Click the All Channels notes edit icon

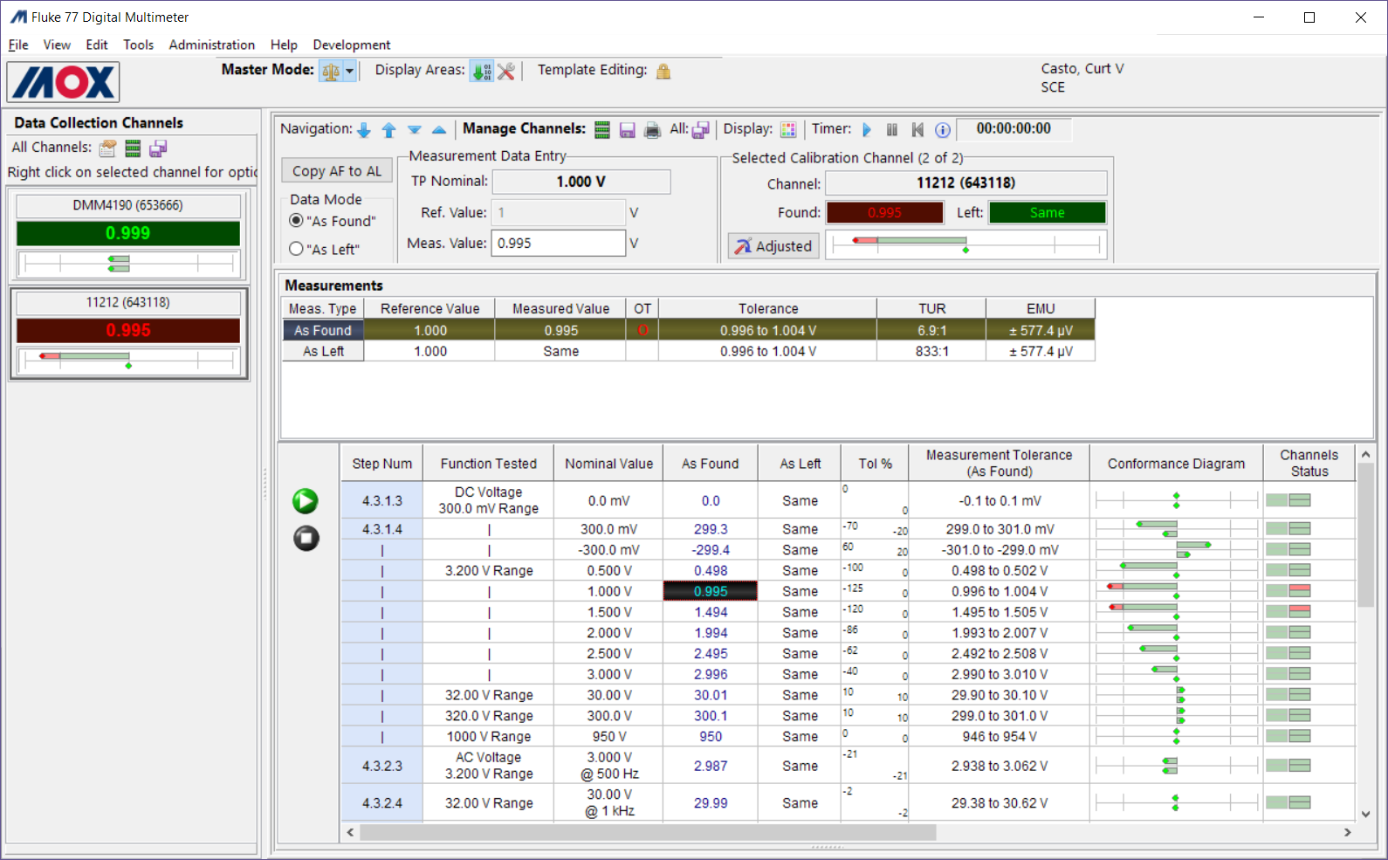(x=107, y=148)
